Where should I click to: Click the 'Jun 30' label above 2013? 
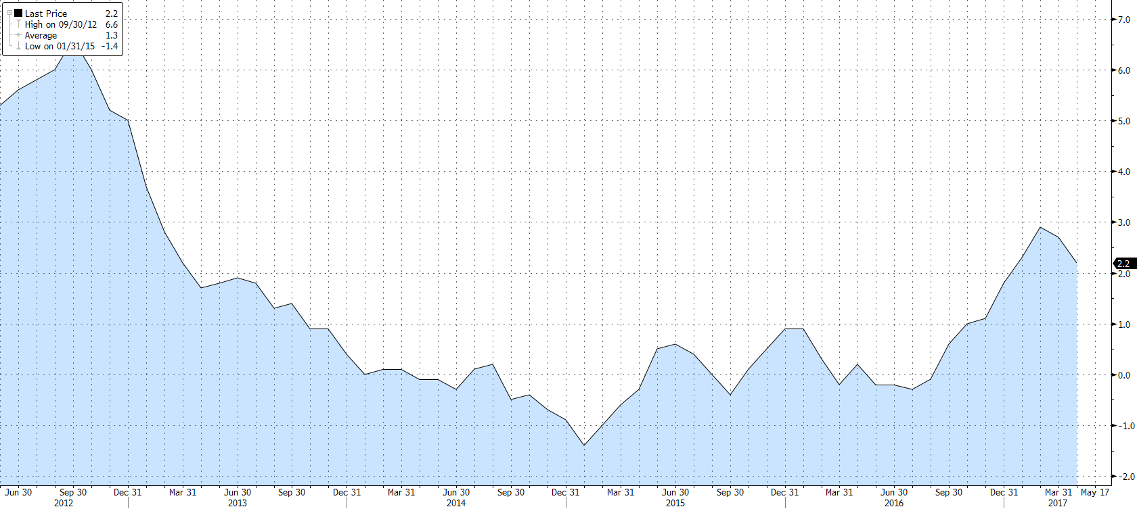238,492
